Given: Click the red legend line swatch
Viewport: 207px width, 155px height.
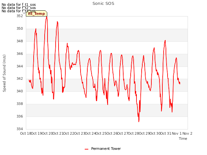Looking at the screenshot, I should [86, 149].
